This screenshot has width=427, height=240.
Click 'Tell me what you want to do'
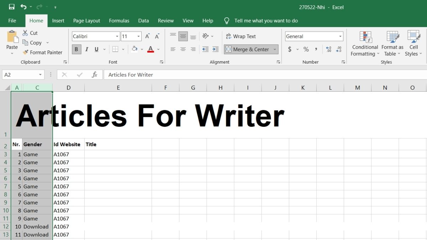pos(266,21)
